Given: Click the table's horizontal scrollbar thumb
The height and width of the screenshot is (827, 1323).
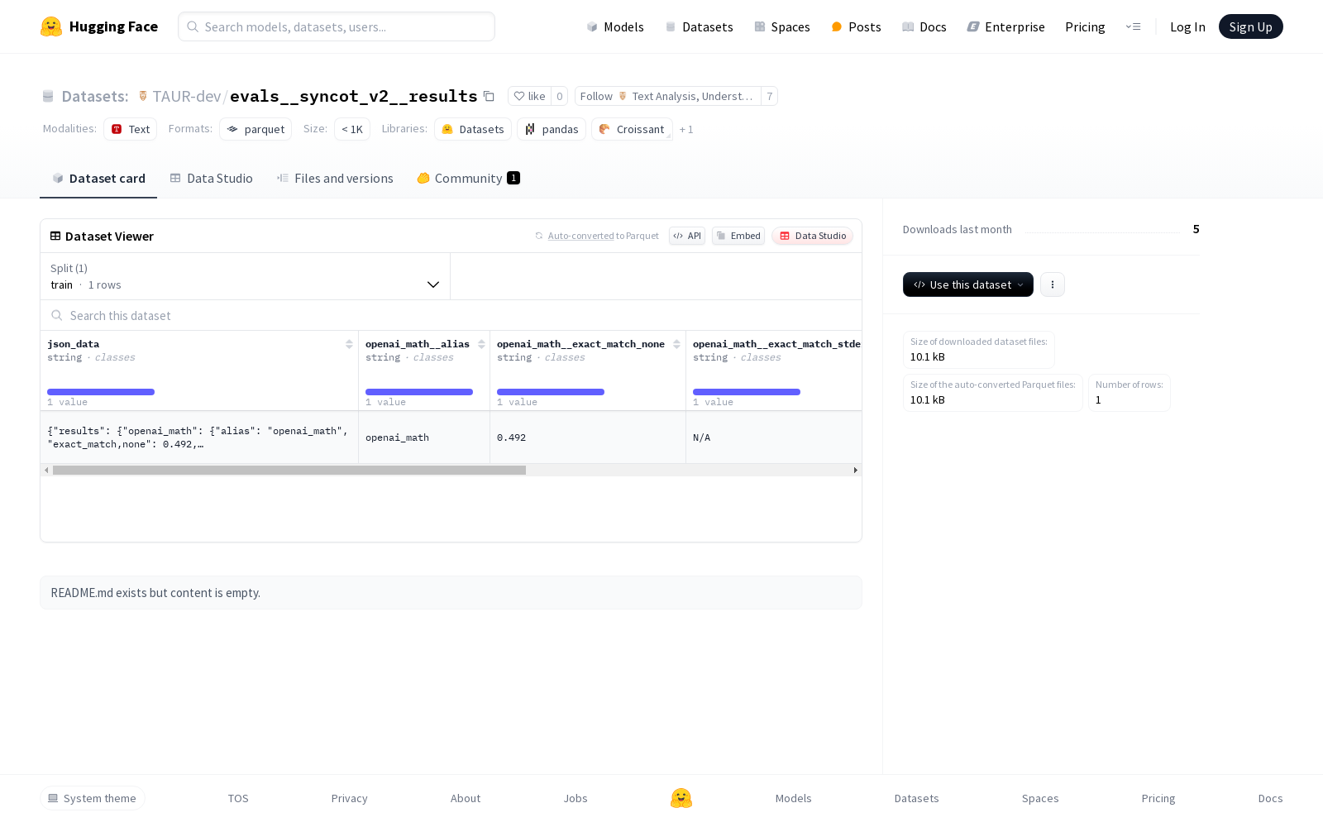Looking at the screenshot, I should click(289, 470).
